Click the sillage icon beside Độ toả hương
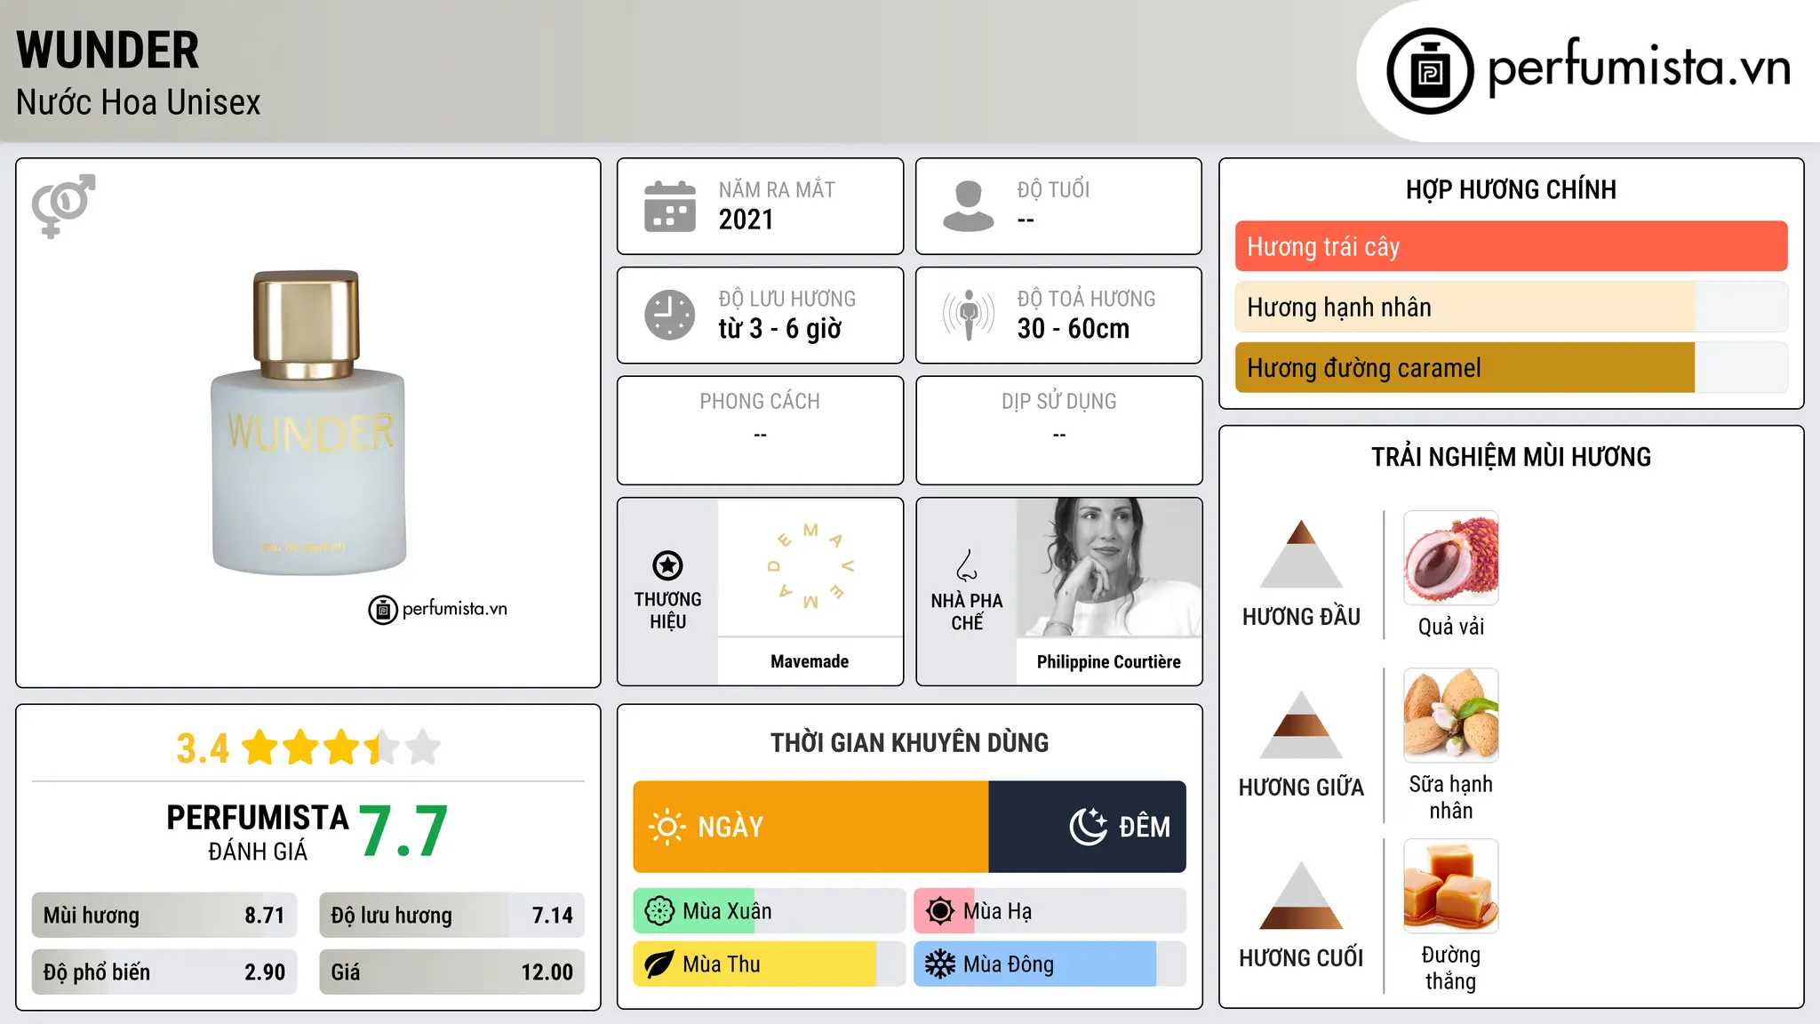 tap(968, 315)
